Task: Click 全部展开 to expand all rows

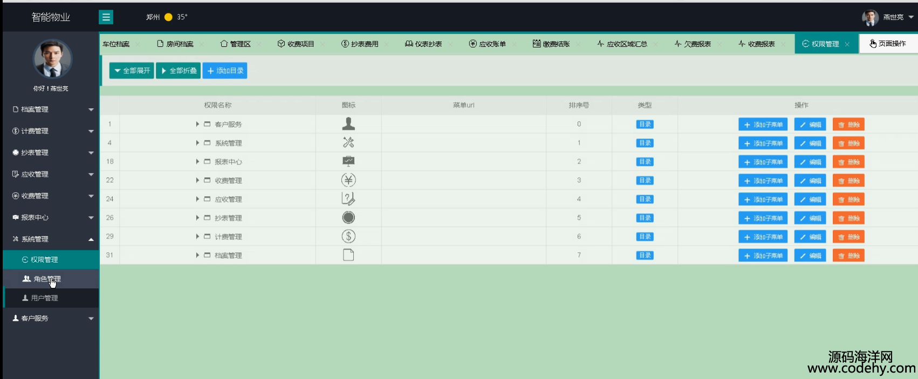Action: [x=132, y=71]
